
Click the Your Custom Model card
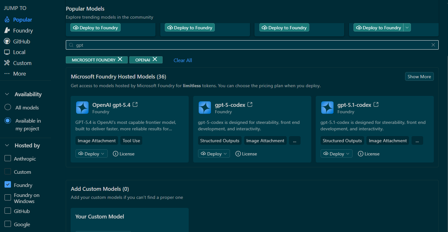pos(130,220)
